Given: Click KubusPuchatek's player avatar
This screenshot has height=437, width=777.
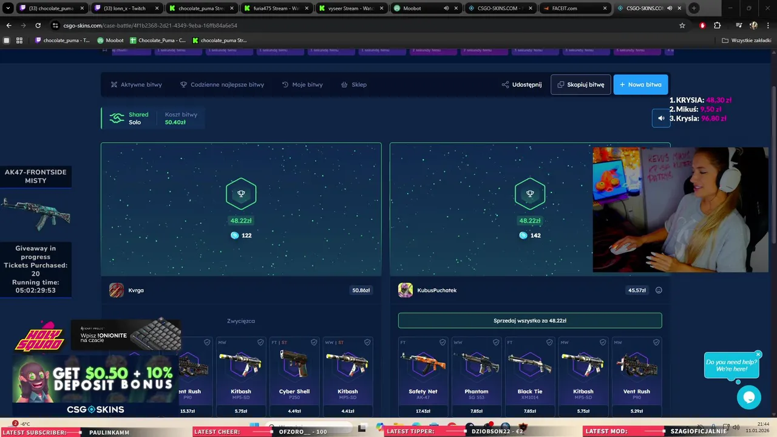Looking at the screenshot, I should 405,290.
